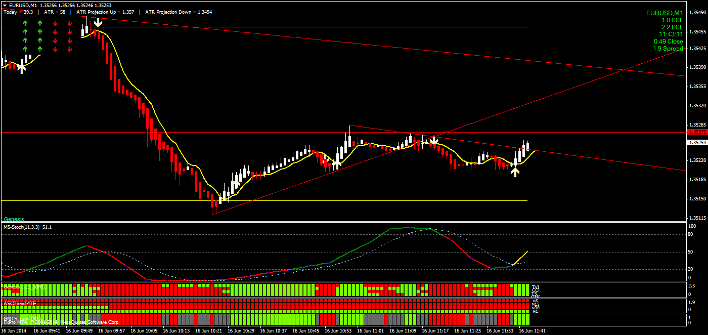Click the white star marker at the 11:15 trendline crossing
The width and height of the screenshot is (708, 335).
pos(433,141)
